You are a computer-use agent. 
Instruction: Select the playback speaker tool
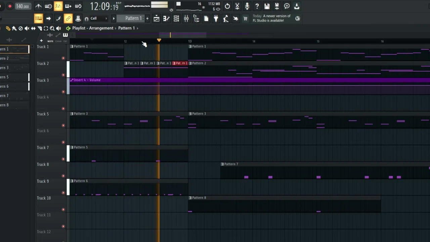tap(58, 28)
